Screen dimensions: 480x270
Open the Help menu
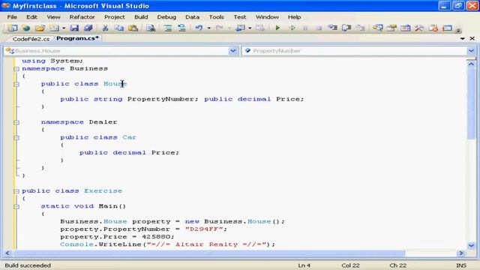click(x=294, y=17)
